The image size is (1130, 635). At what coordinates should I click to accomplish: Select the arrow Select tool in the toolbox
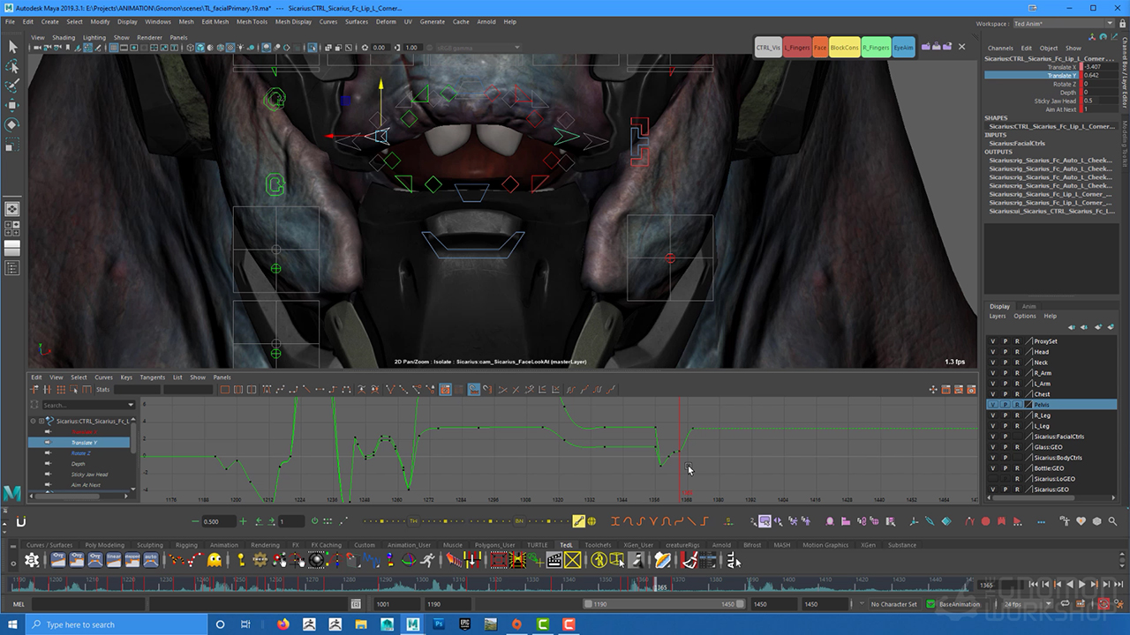pos(12,47)
